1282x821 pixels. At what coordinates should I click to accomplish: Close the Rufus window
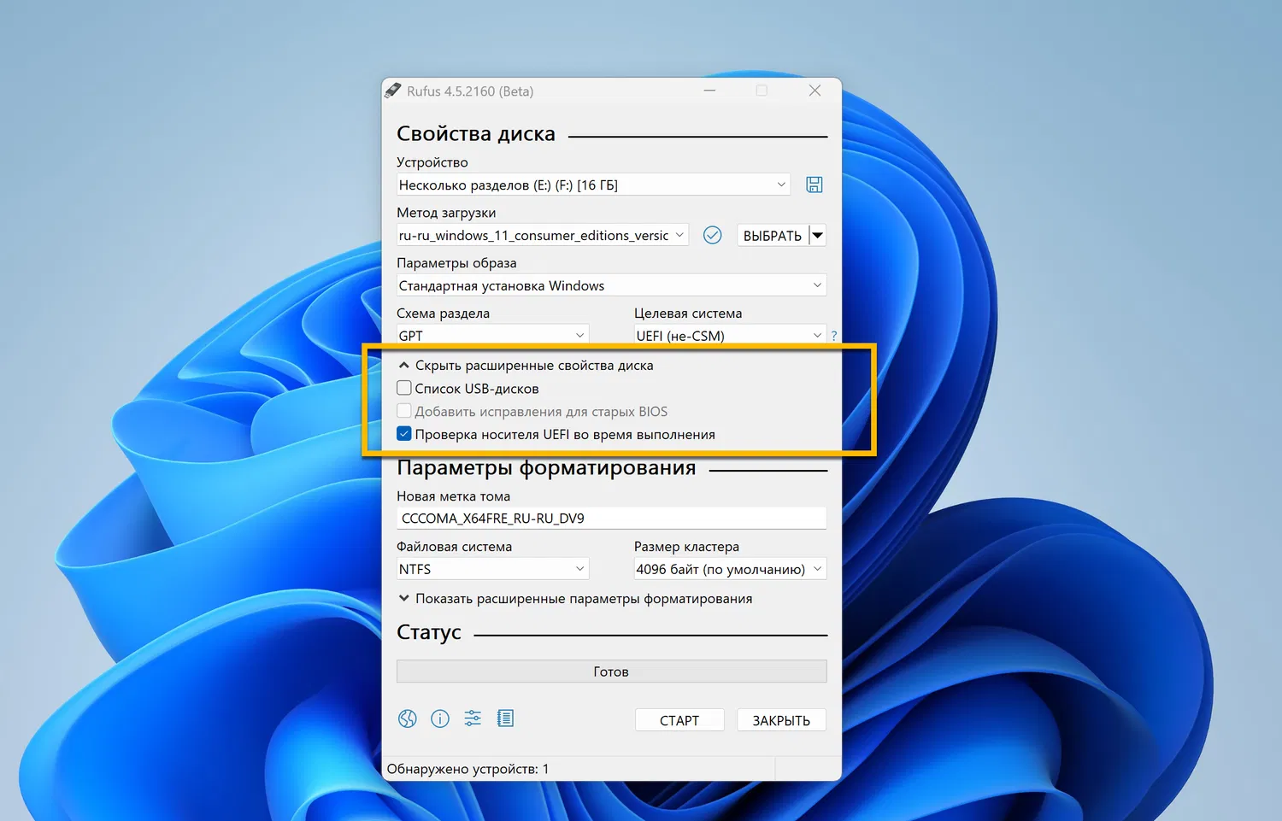[814, 91]
